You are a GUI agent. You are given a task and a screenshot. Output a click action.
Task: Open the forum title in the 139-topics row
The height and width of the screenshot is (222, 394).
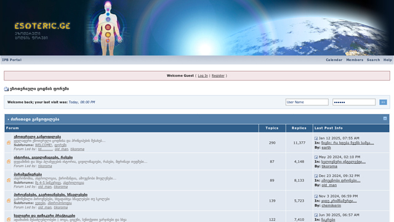point(50,195)
